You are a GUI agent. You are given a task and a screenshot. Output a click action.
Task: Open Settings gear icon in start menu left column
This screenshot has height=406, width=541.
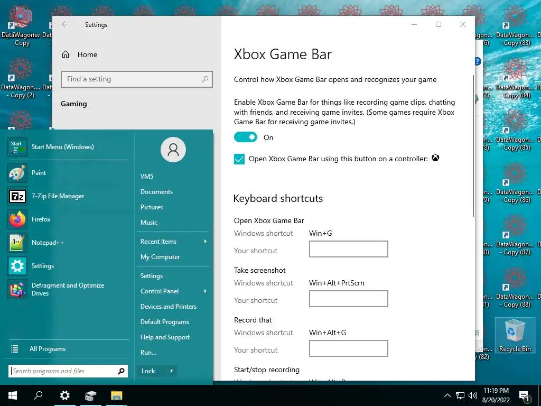click(x=17, y=266)
